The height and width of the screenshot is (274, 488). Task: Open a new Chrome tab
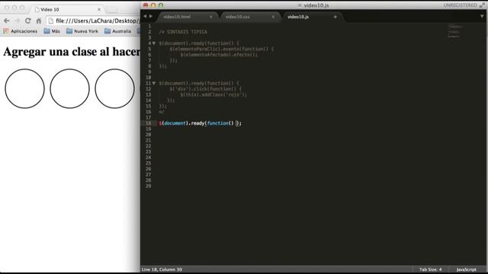(112, 10)
